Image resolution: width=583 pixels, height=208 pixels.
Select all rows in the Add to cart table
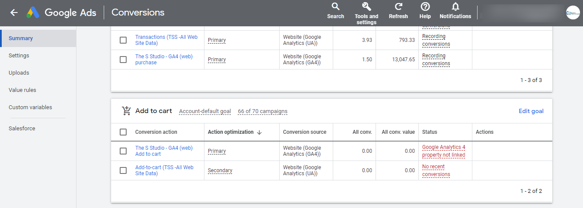pos(123,132)
